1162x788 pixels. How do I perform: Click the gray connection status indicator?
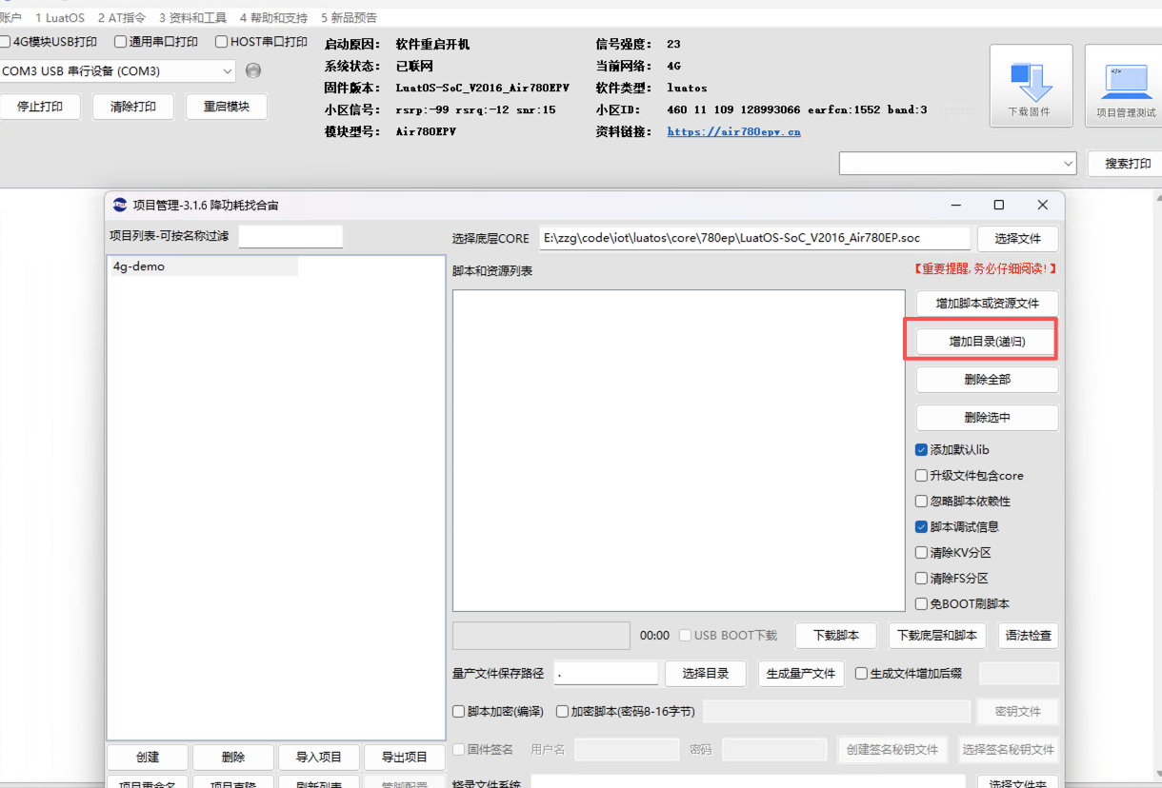tap(252, 70)
